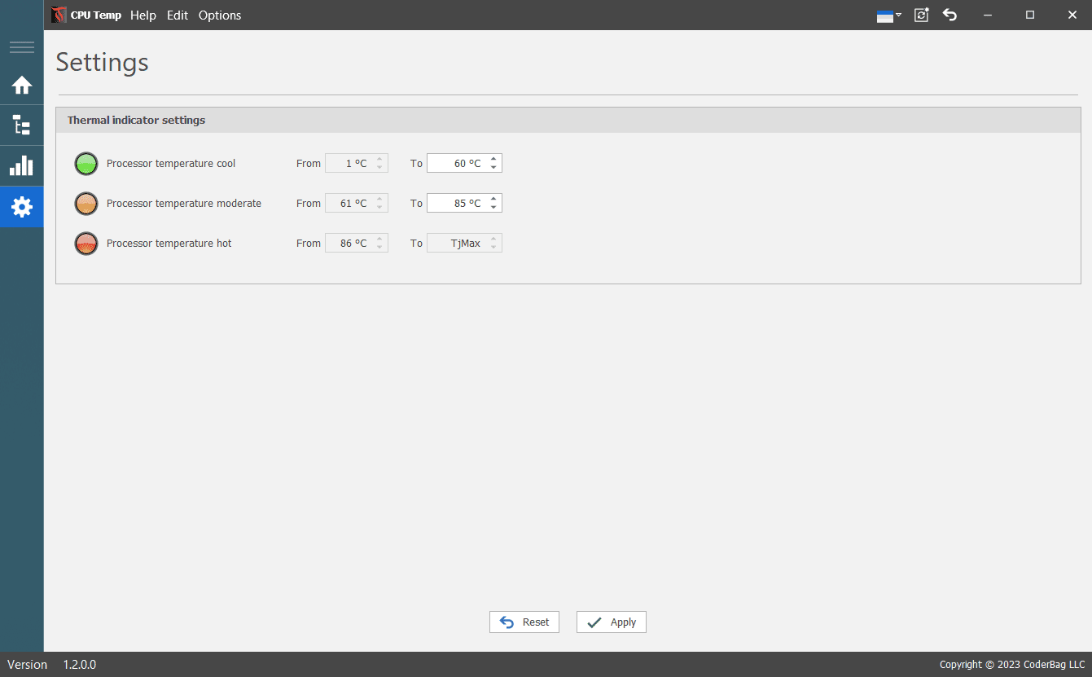
Task: Close the CPU Temp window
Action: click(1072, 15)
